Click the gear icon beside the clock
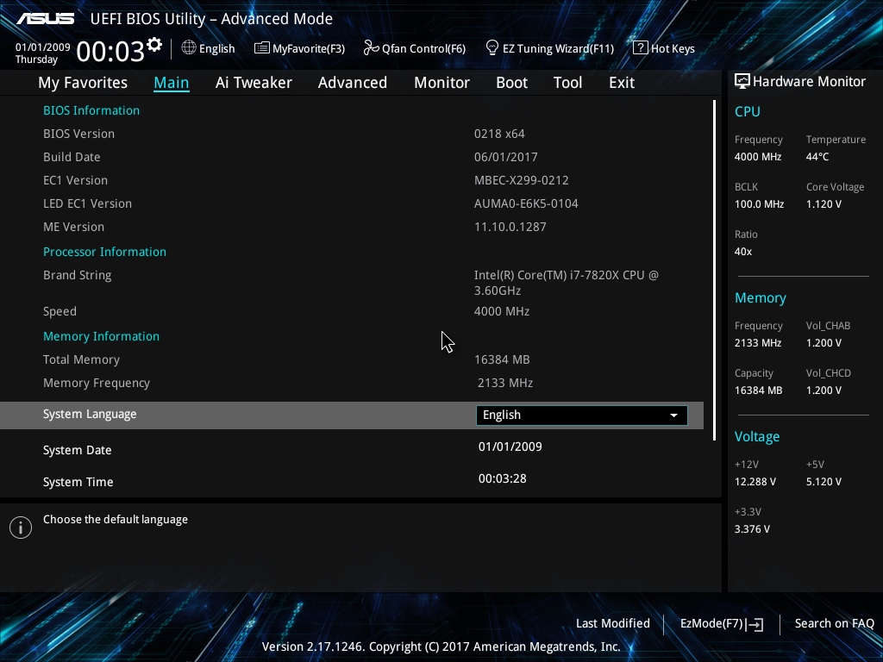The image size is (883, 662). coord(154,45)
